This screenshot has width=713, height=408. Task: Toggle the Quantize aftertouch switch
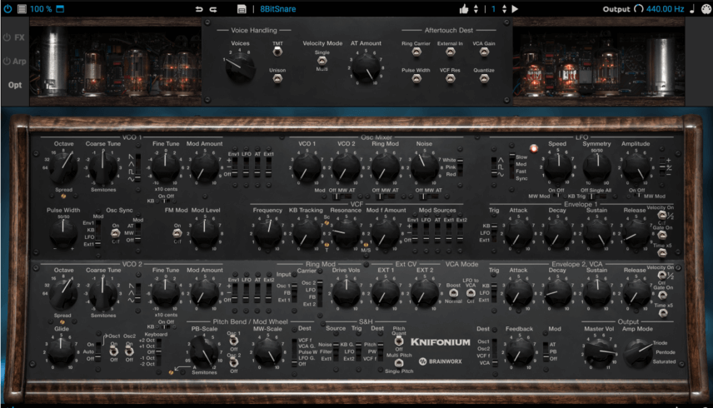(484, 78)
